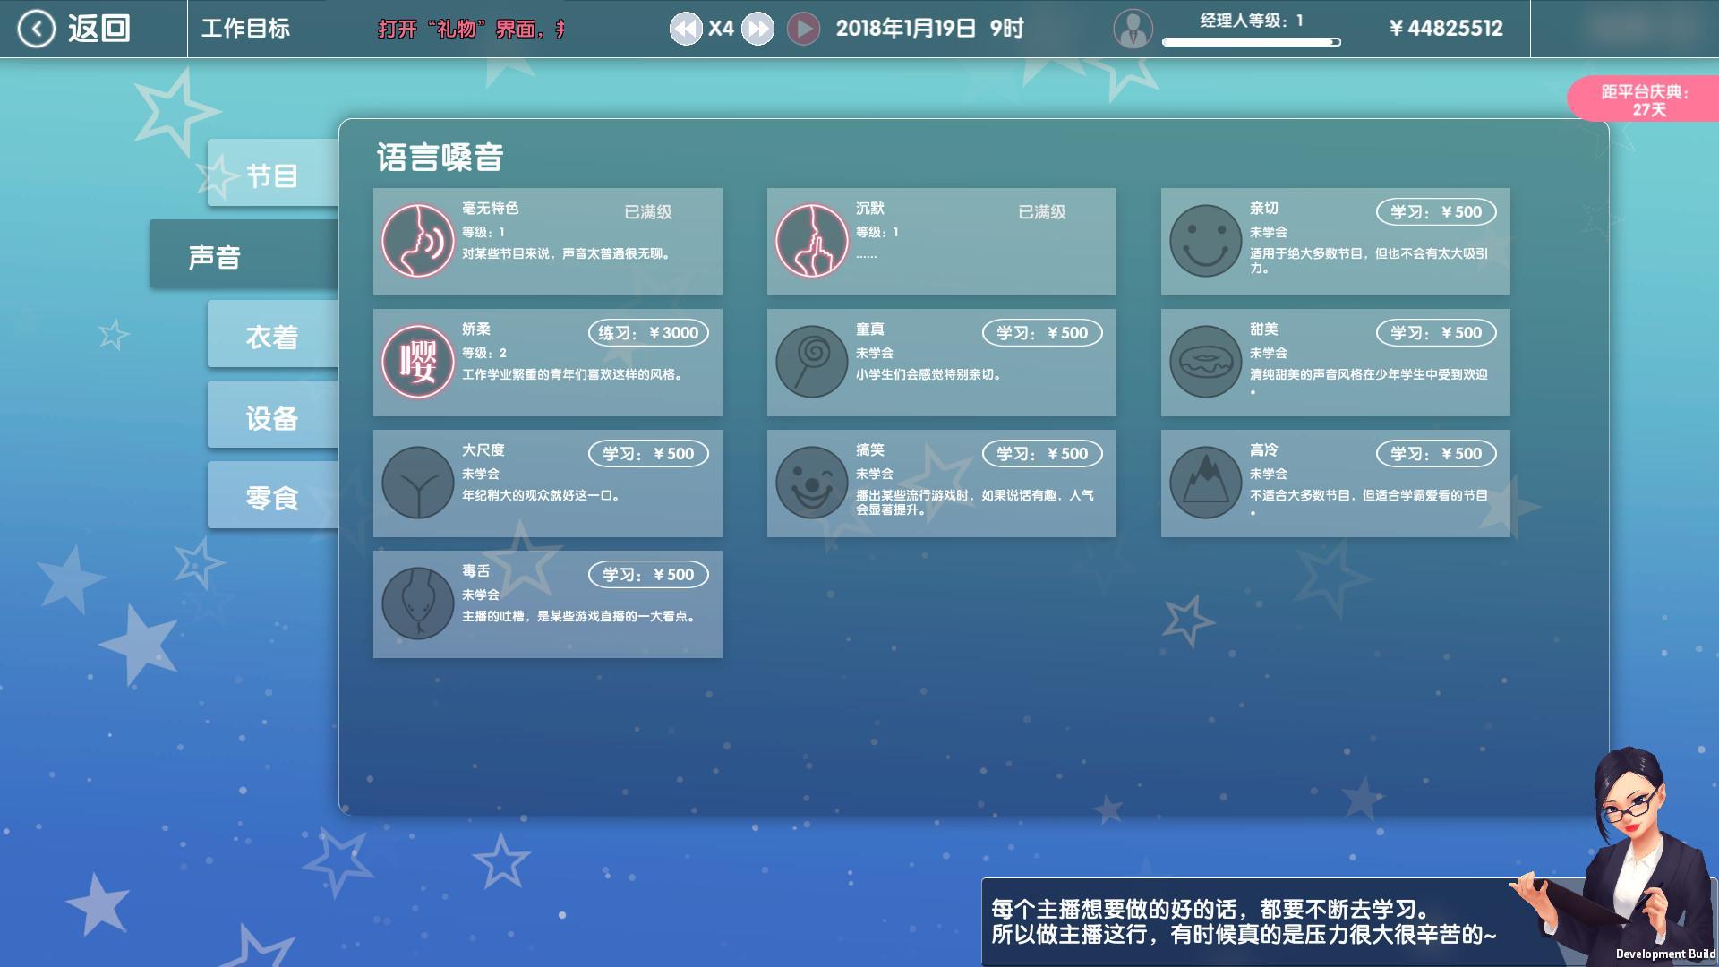Click the 返回 back arrow icon

tap(36, 29)
